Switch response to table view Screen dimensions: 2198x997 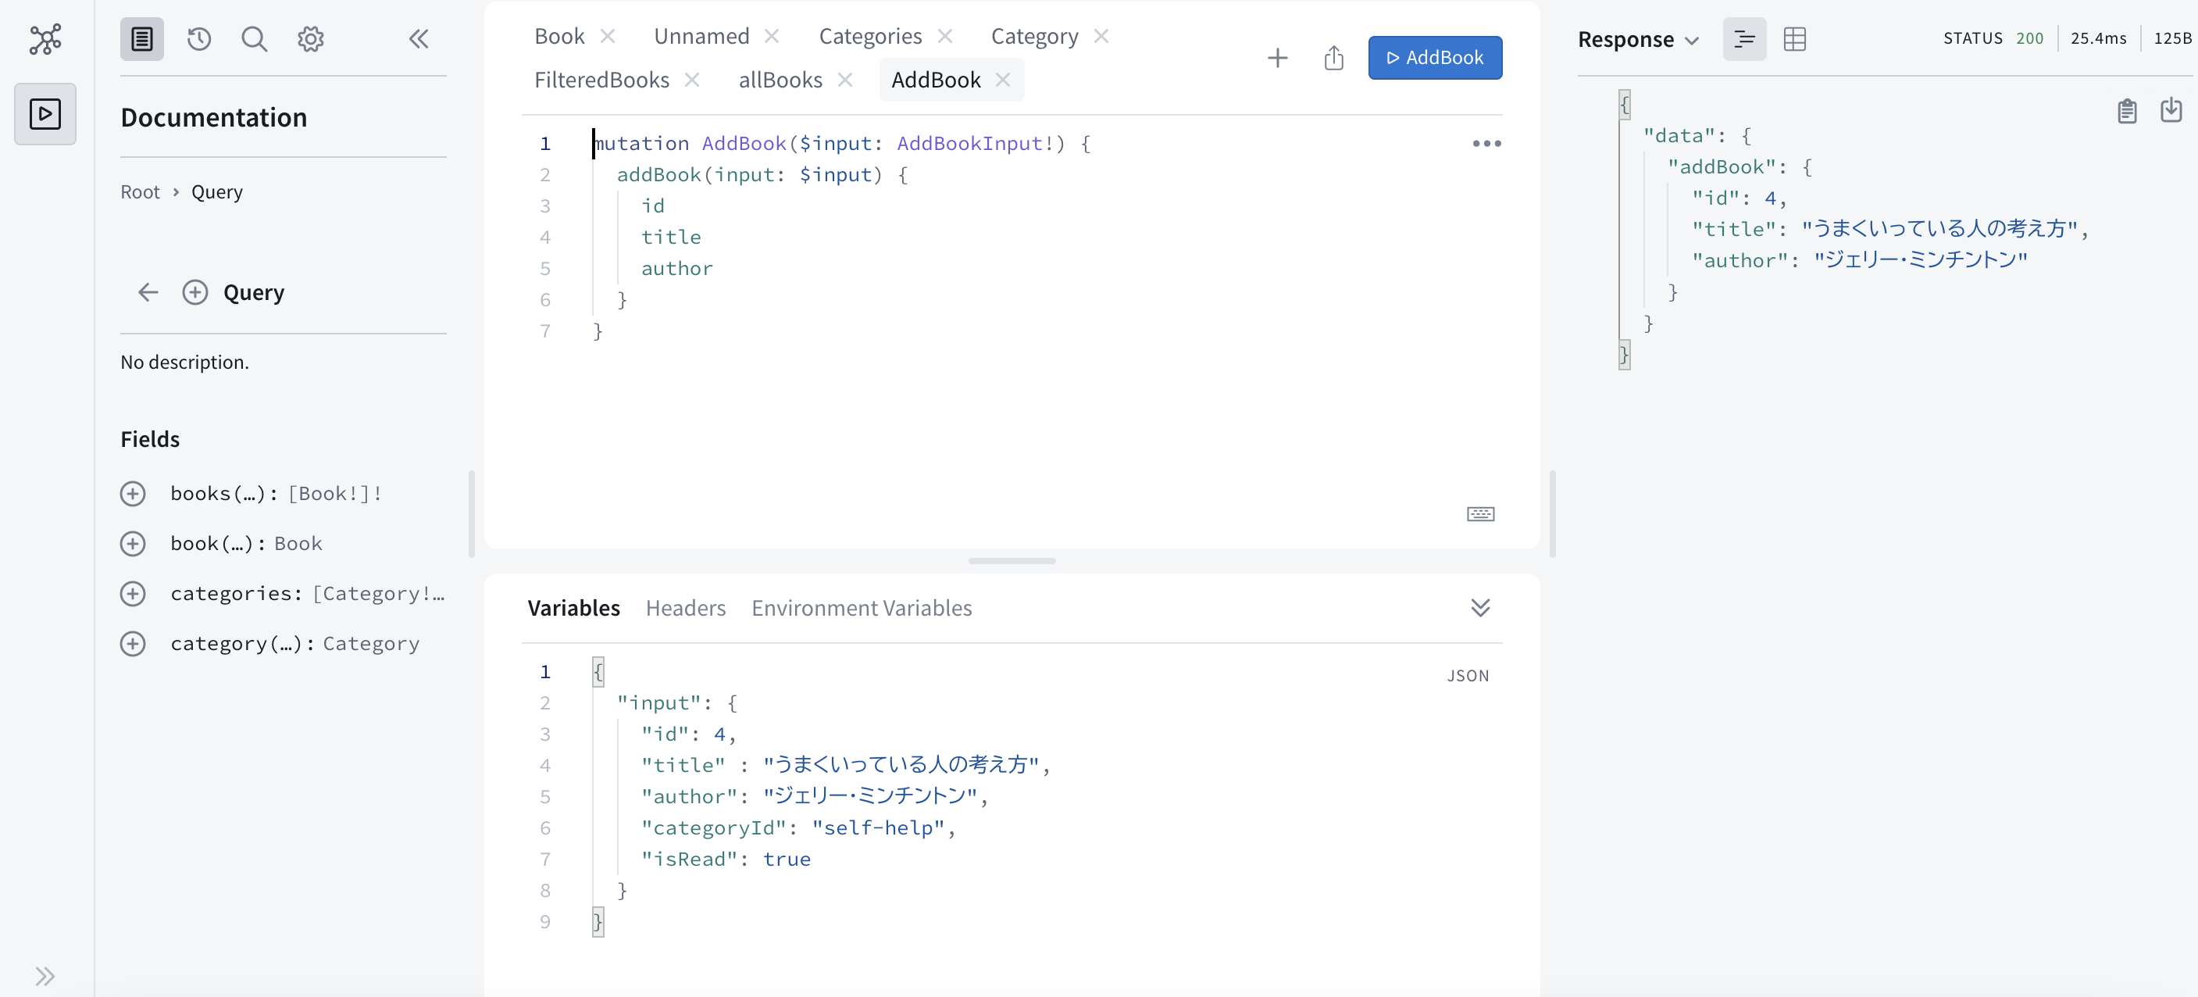click(x=1794, y=39)
